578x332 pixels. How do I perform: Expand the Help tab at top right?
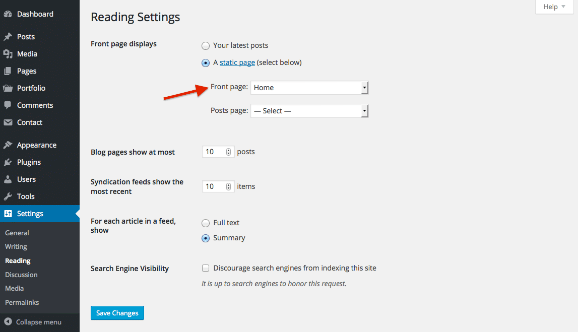[x=554, y=7]
